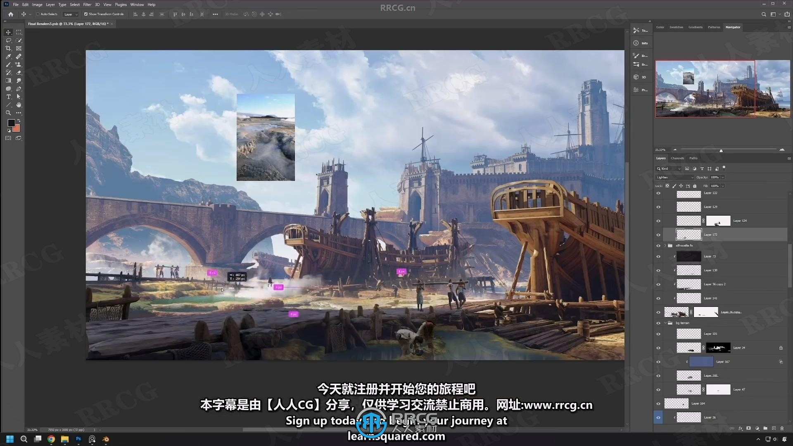The image size is (793, 446).
Task: Select the Horizontal Type tool
Action: point(8,97)
